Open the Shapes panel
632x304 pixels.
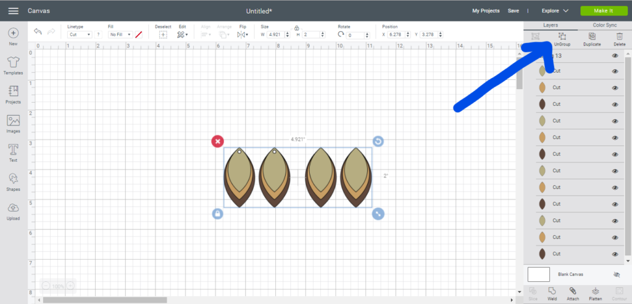coord(14,182)
